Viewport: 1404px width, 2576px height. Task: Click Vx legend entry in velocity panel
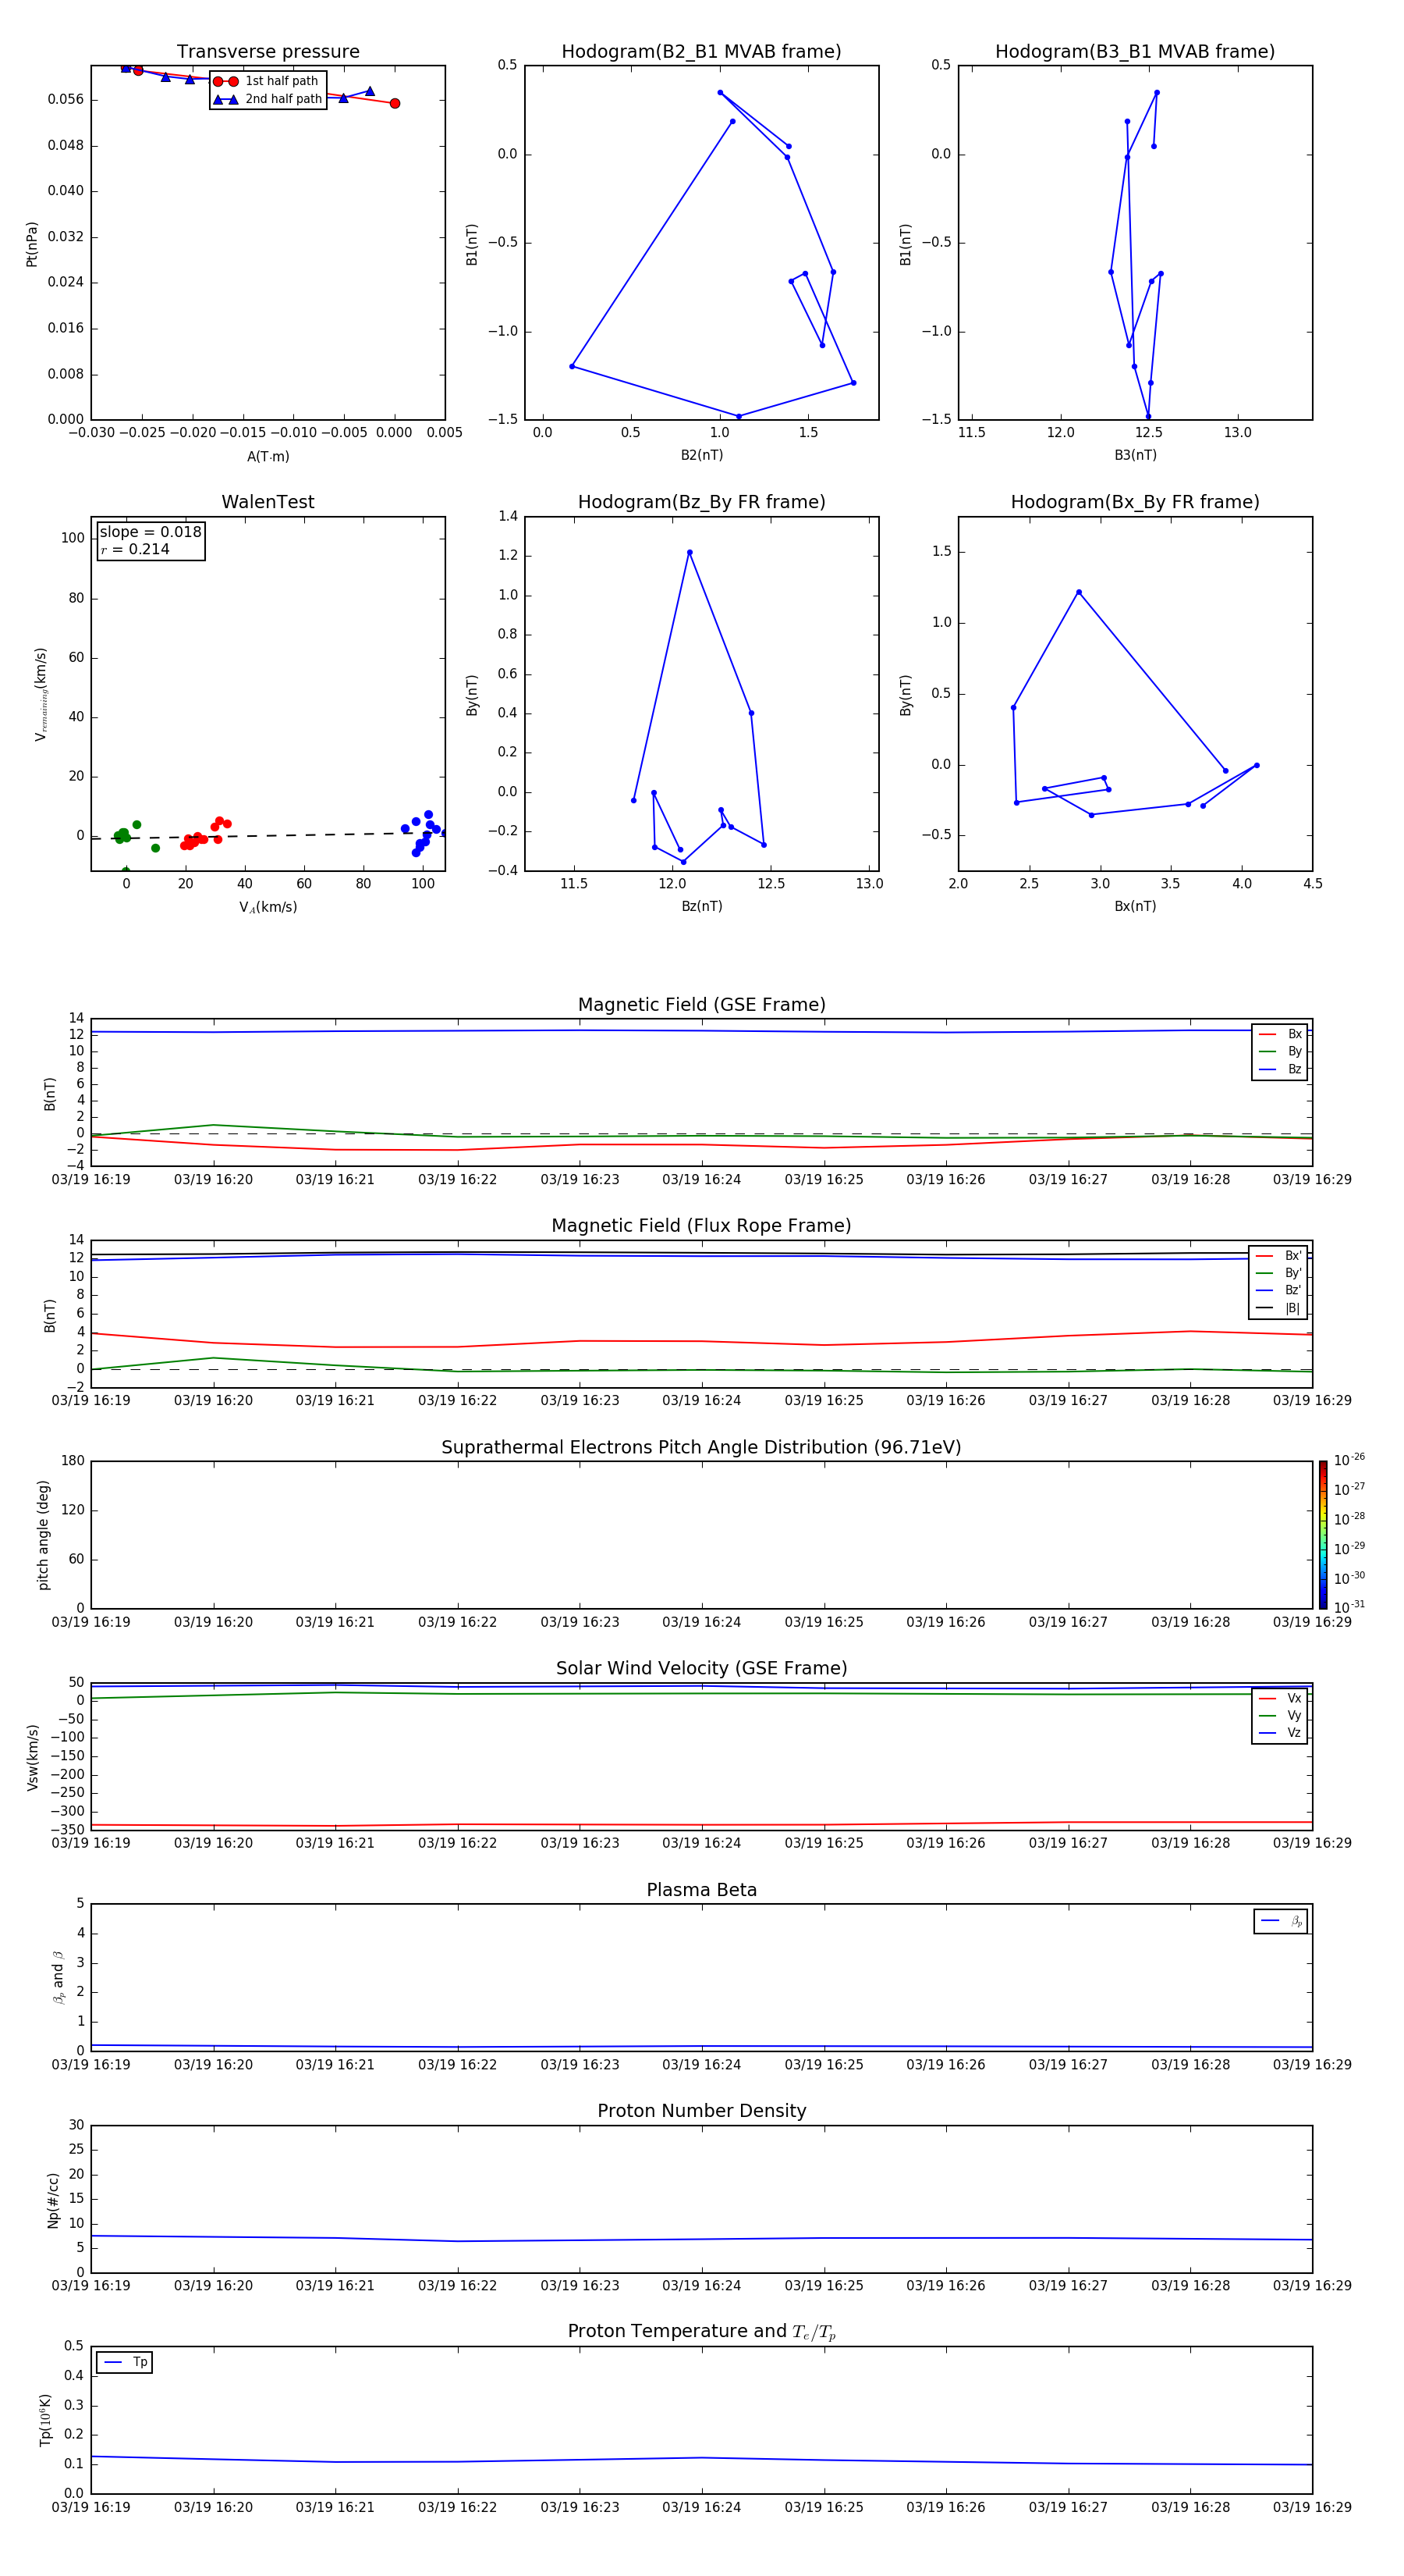[1280, 1698]
